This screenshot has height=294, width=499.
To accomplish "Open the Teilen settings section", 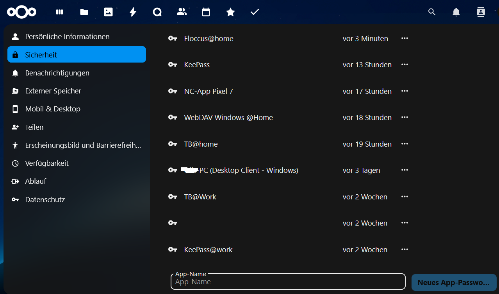I will (77, 127).
